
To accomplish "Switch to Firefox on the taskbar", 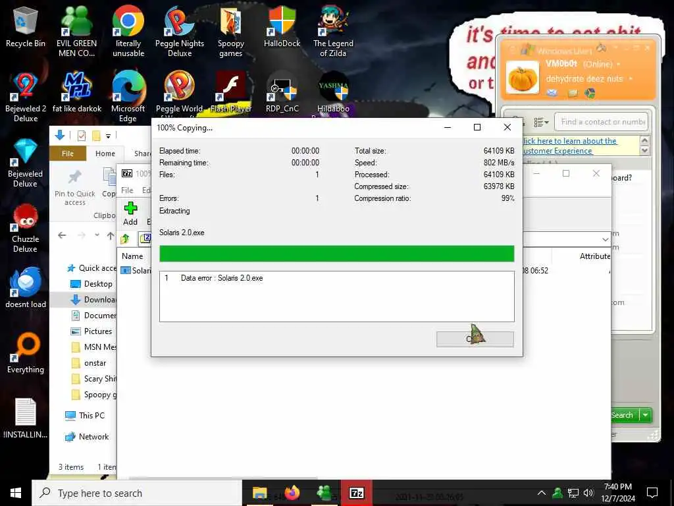I will click(292, 493).
